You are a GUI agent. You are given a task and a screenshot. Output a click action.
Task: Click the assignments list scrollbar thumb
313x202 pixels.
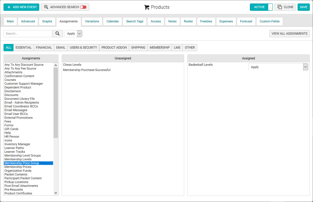tap(56, 103)
